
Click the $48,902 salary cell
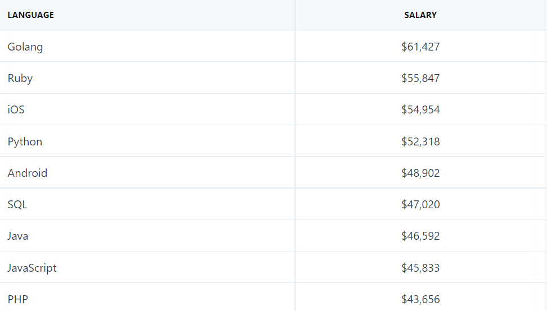420,173
